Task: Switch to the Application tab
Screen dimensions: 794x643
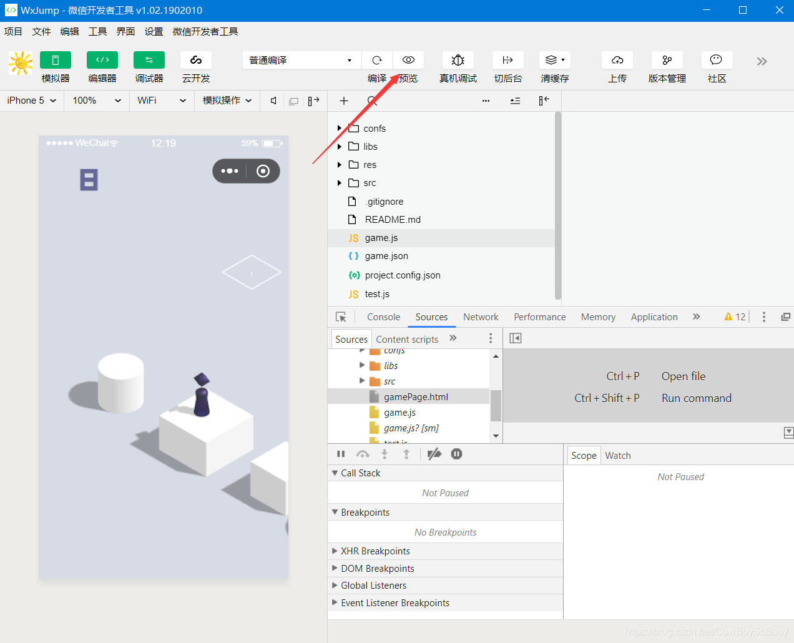Action: (x=654, y=317)
